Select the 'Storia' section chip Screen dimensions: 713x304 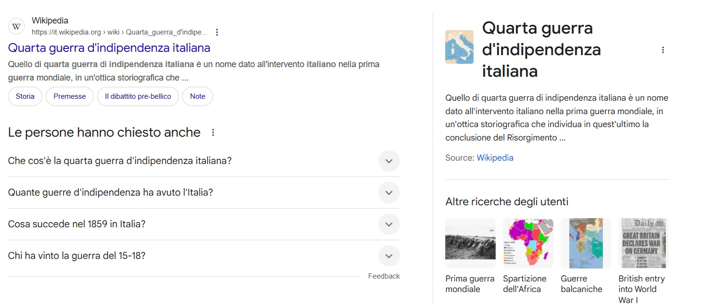click(x=25, y=96)
